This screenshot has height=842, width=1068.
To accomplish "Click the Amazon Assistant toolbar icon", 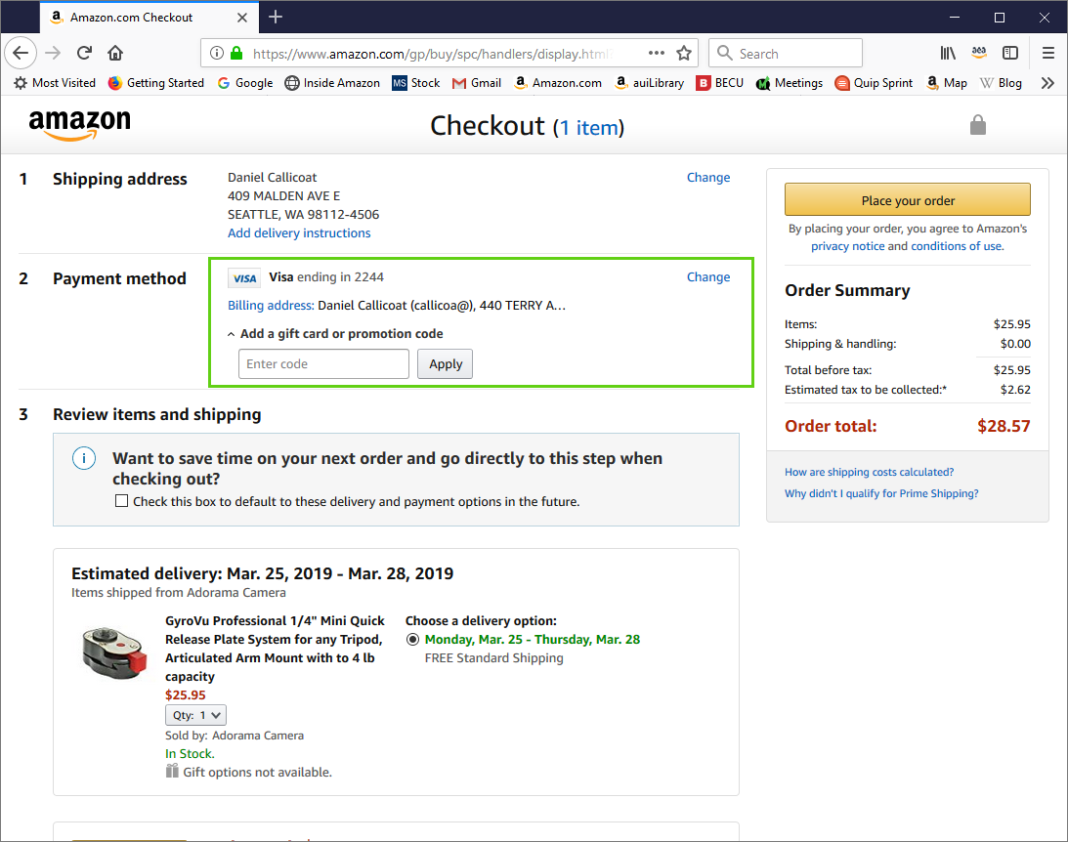I will click(979, 53).
